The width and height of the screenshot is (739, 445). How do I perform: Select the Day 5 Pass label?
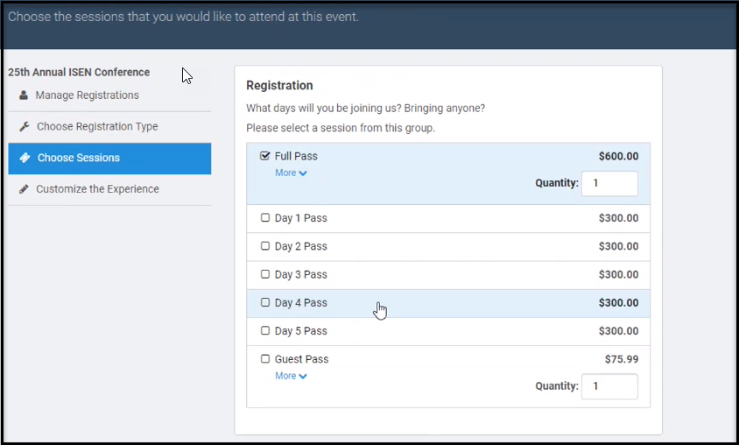point(300,331)
